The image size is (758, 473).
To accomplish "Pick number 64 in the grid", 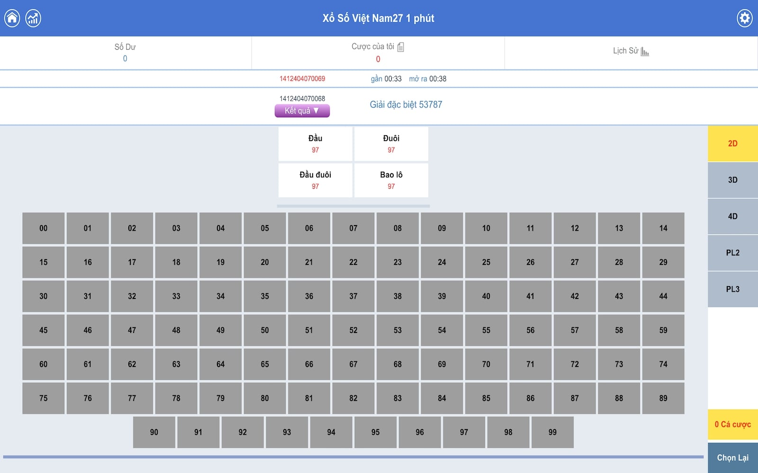I will (220, 365).
